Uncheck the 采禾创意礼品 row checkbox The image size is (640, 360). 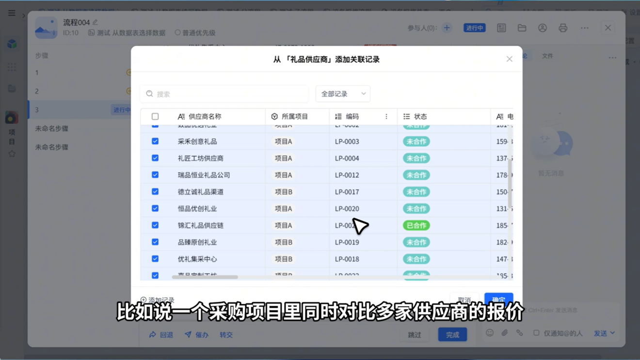tap(155, 141)
